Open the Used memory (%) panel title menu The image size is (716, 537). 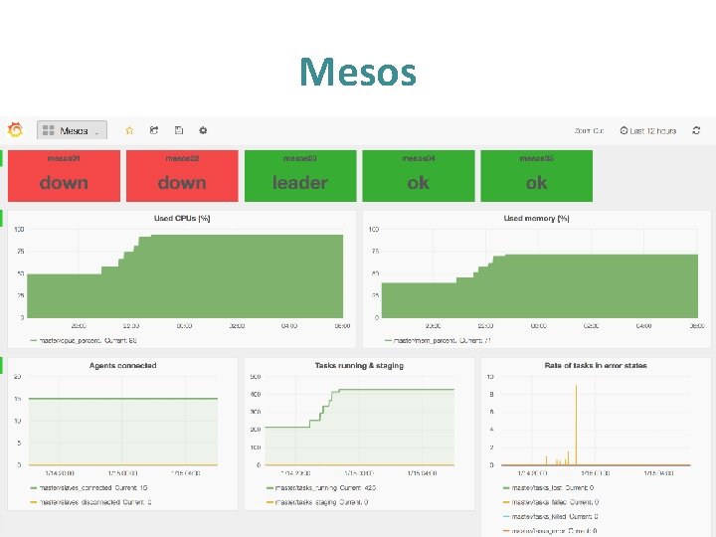pos(537,218)
